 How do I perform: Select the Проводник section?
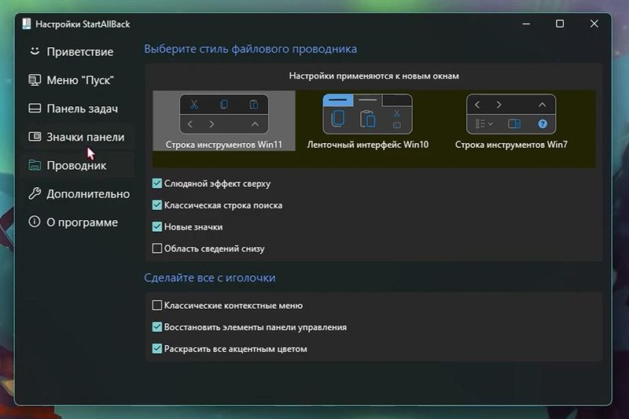79,166
